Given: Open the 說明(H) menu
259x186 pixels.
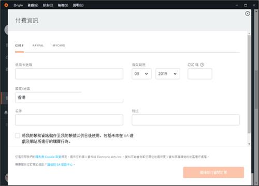Looking at the screenshot, I should click(78, 5).
